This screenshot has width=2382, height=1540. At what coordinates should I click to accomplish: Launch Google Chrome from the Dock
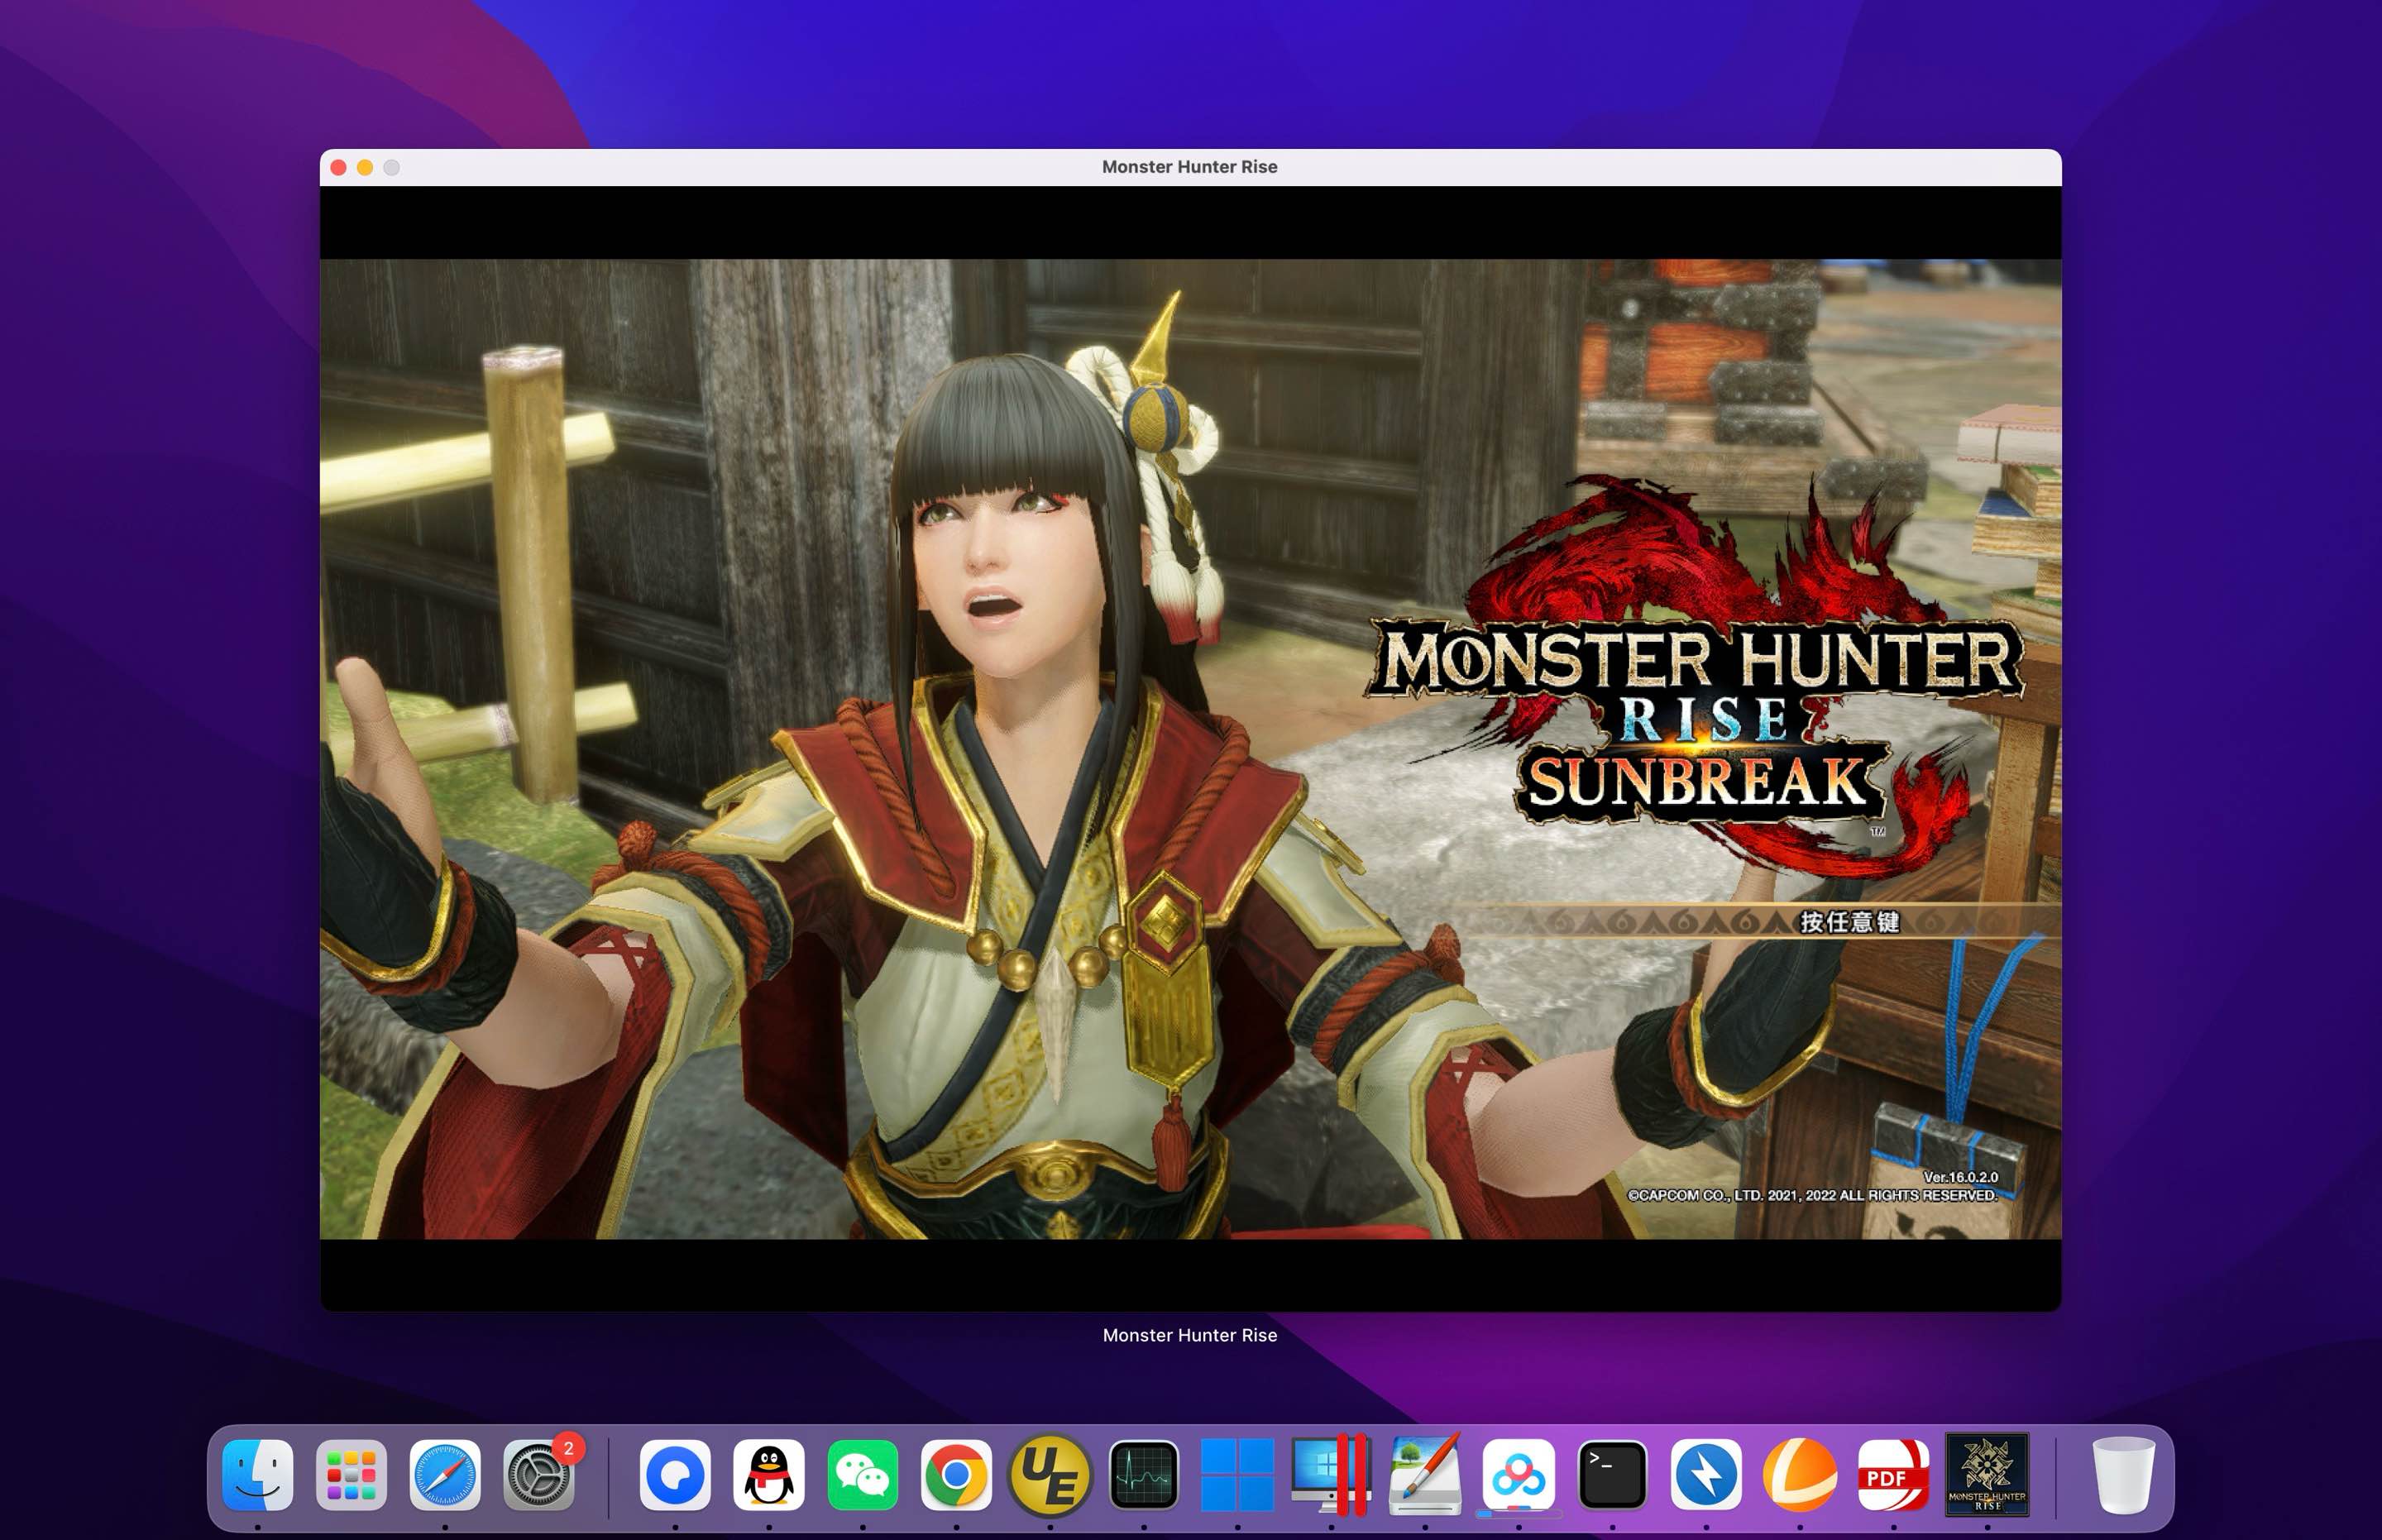pyautogui.click(x=956, y=1474)
